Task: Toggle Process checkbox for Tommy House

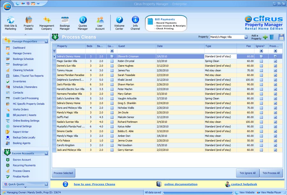Action: (275, 71)
